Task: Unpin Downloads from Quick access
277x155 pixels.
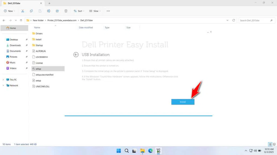Action: [x=26, y=45]
